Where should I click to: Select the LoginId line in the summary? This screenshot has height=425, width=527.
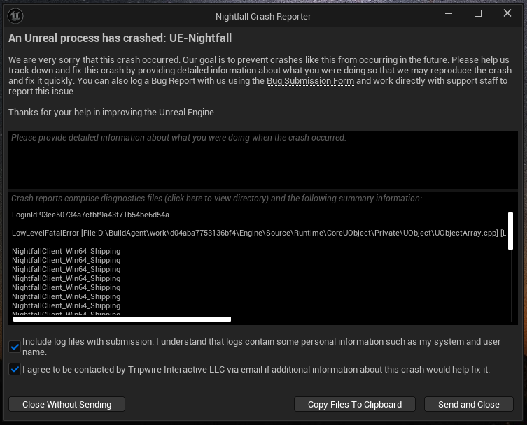(x=90, y=215)
